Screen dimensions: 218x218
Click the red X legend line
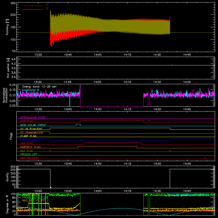point(32,6)
